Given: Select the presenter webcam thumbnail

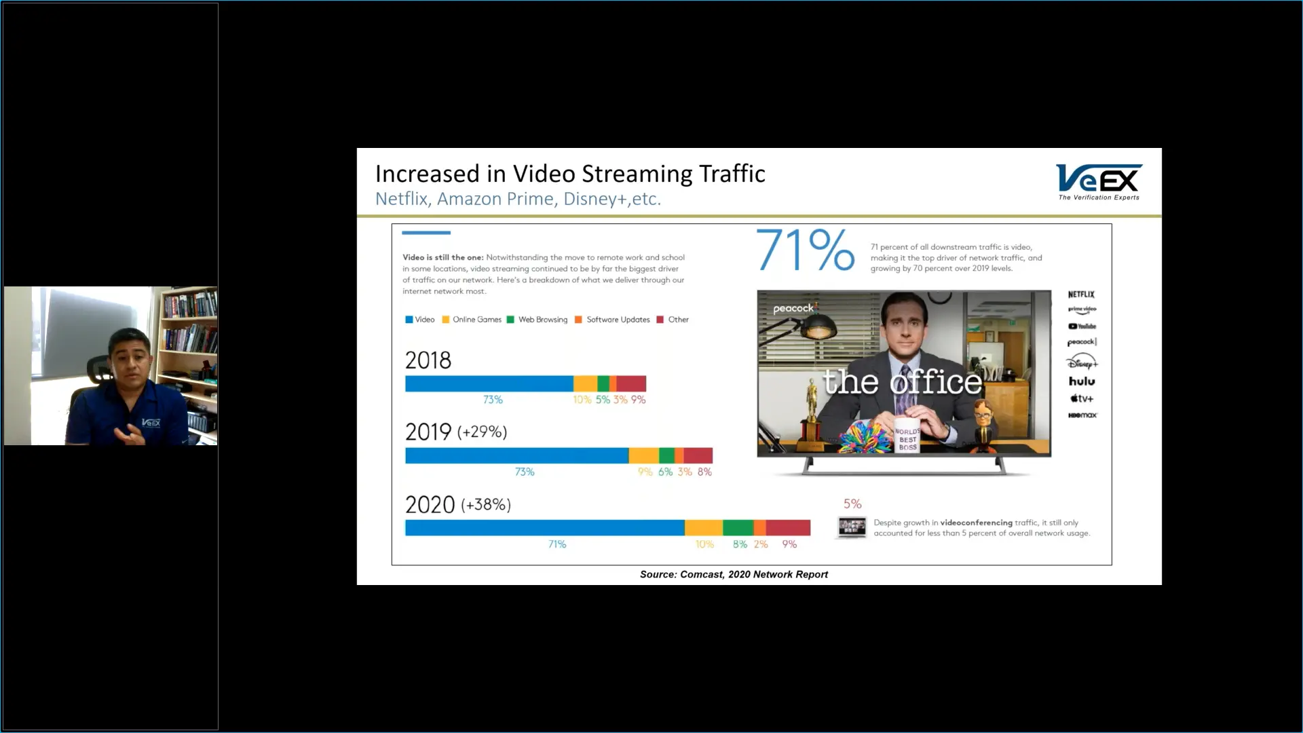Looking at the screenshot, I should pyautogui.click(x=111, y=366).
